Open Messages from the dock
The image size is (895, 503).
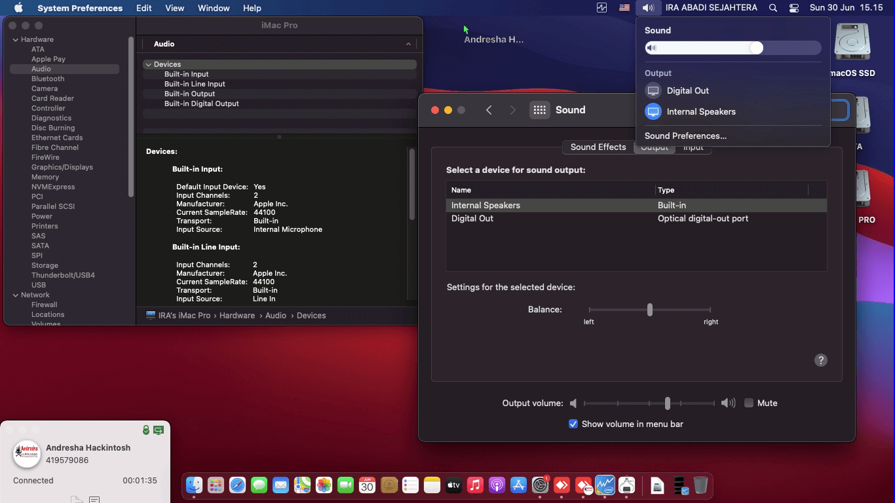point(259,485)
